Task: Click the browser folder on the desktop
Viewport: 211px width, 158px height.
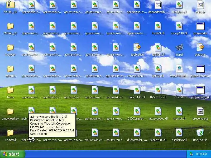Action: point(11,47)
